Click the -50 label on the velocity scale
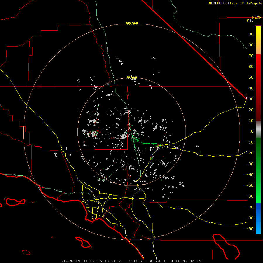263x263 pixels. pos(250,186)
